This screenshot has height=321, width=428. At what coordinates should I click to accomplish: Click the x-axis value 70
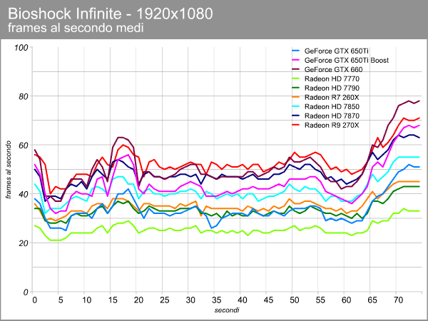pos(398,300)
